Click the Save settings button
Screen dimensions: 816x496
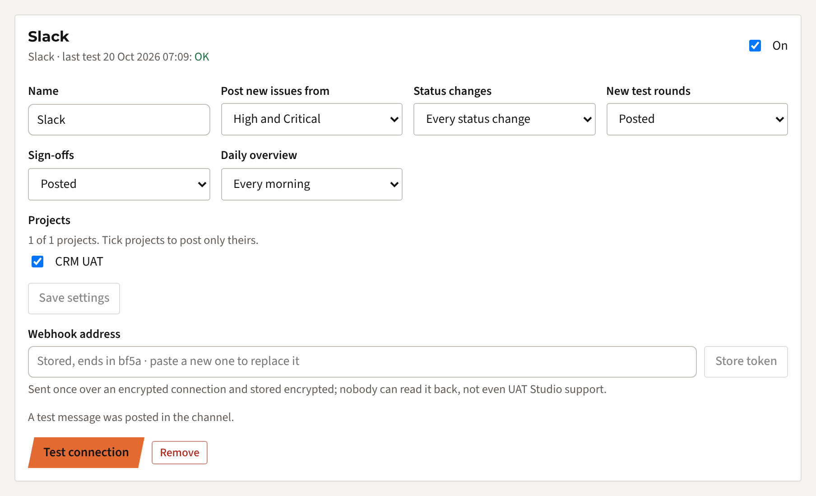click(74, 299)
